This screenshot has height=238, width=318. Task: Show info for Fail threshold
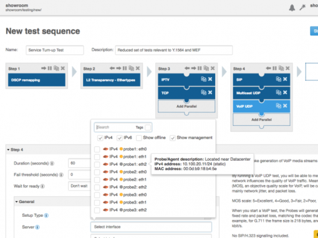(x=61, y=175)
